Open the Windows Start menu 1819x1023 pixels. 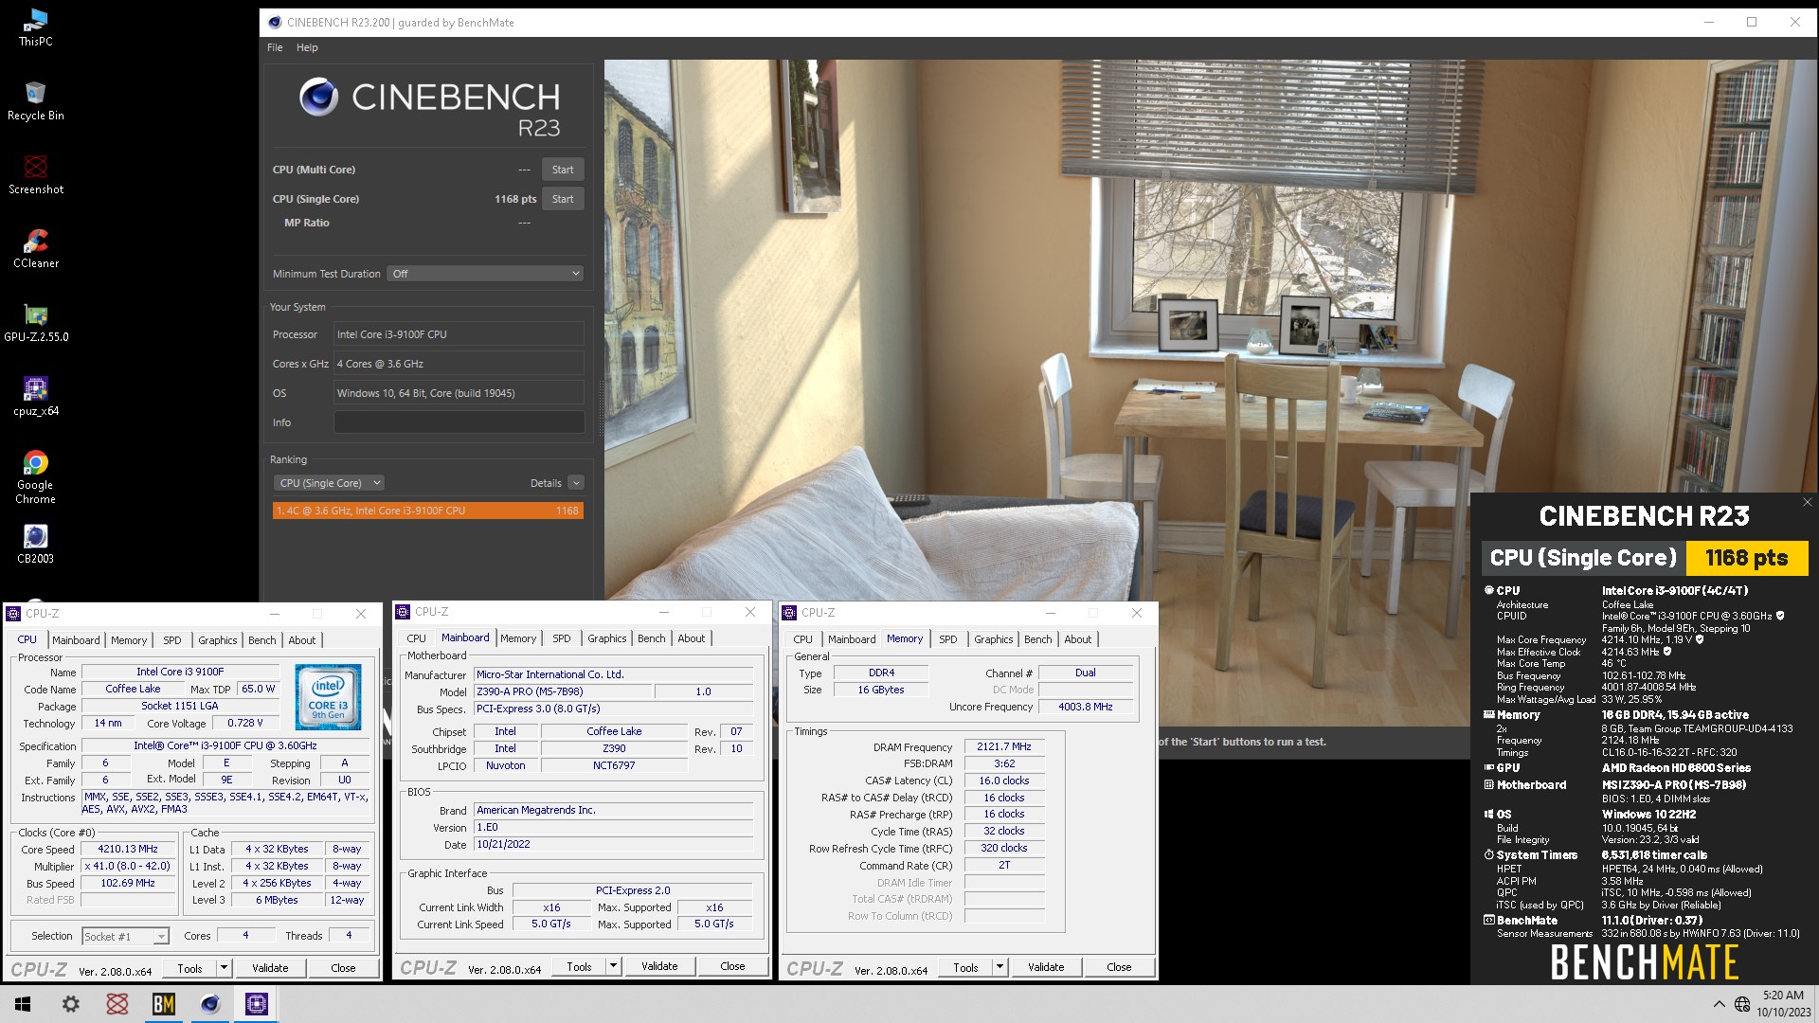[23, 1004]
